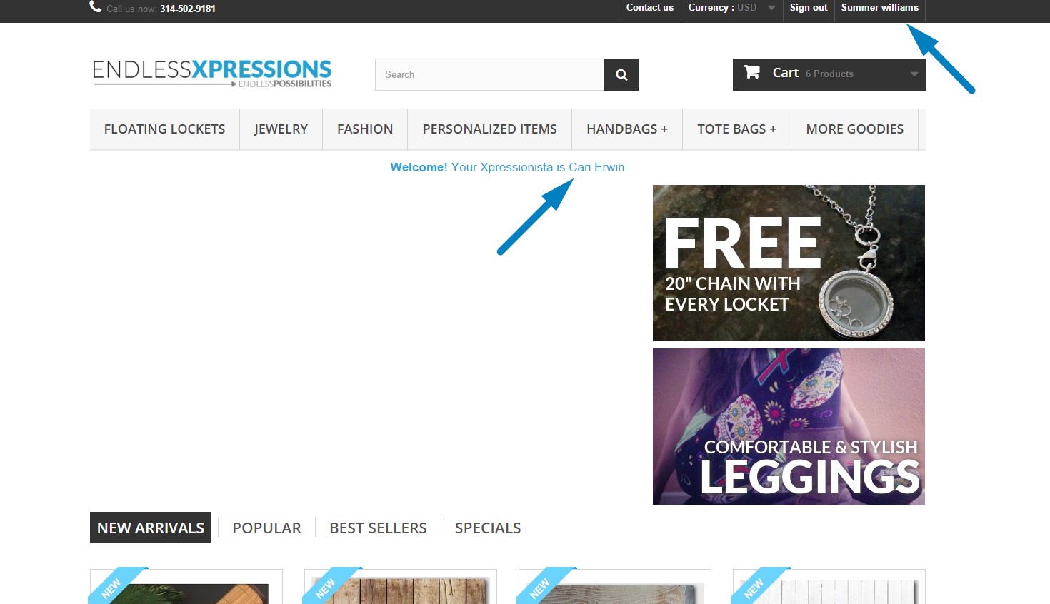1050x604 pixels.
Task: Open the Handbags + menu
Action: coord(627,129)
